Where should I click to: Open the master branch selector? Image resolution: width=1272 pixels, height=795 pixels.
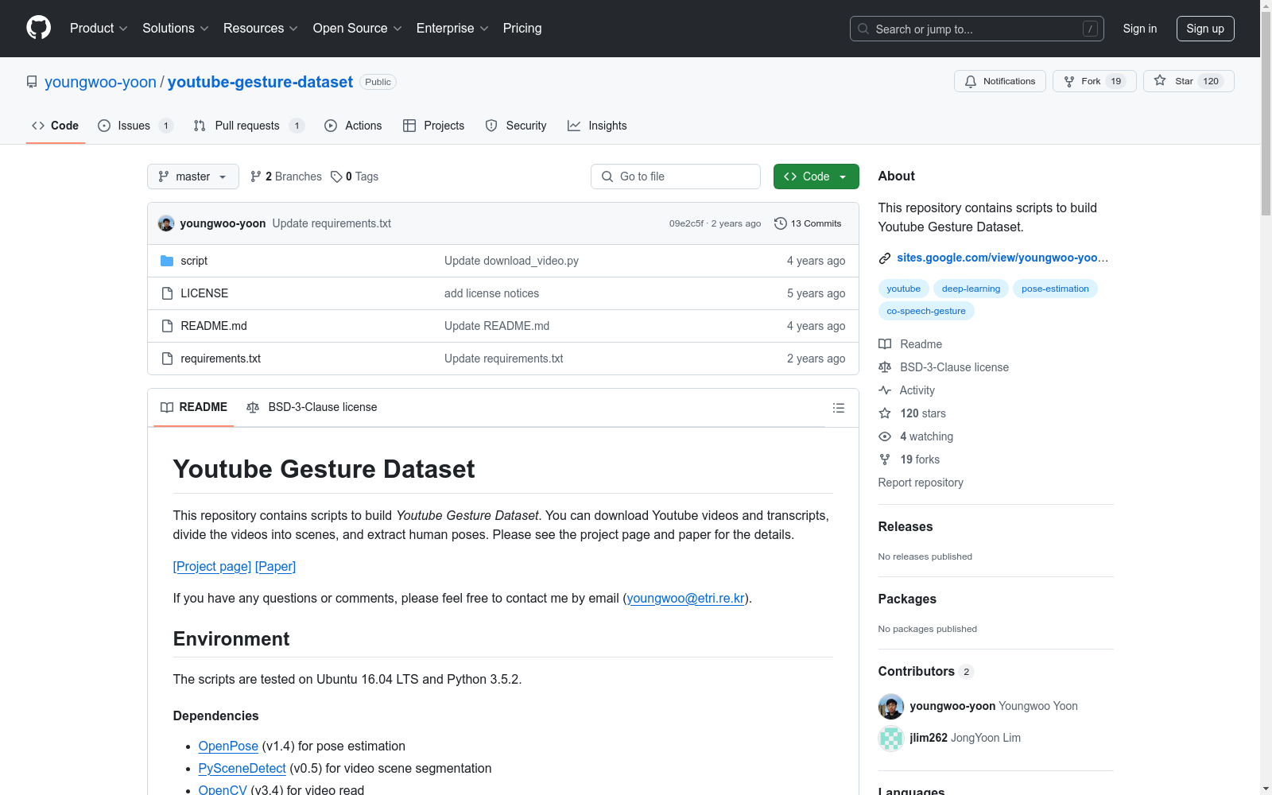tap(193, 176)
